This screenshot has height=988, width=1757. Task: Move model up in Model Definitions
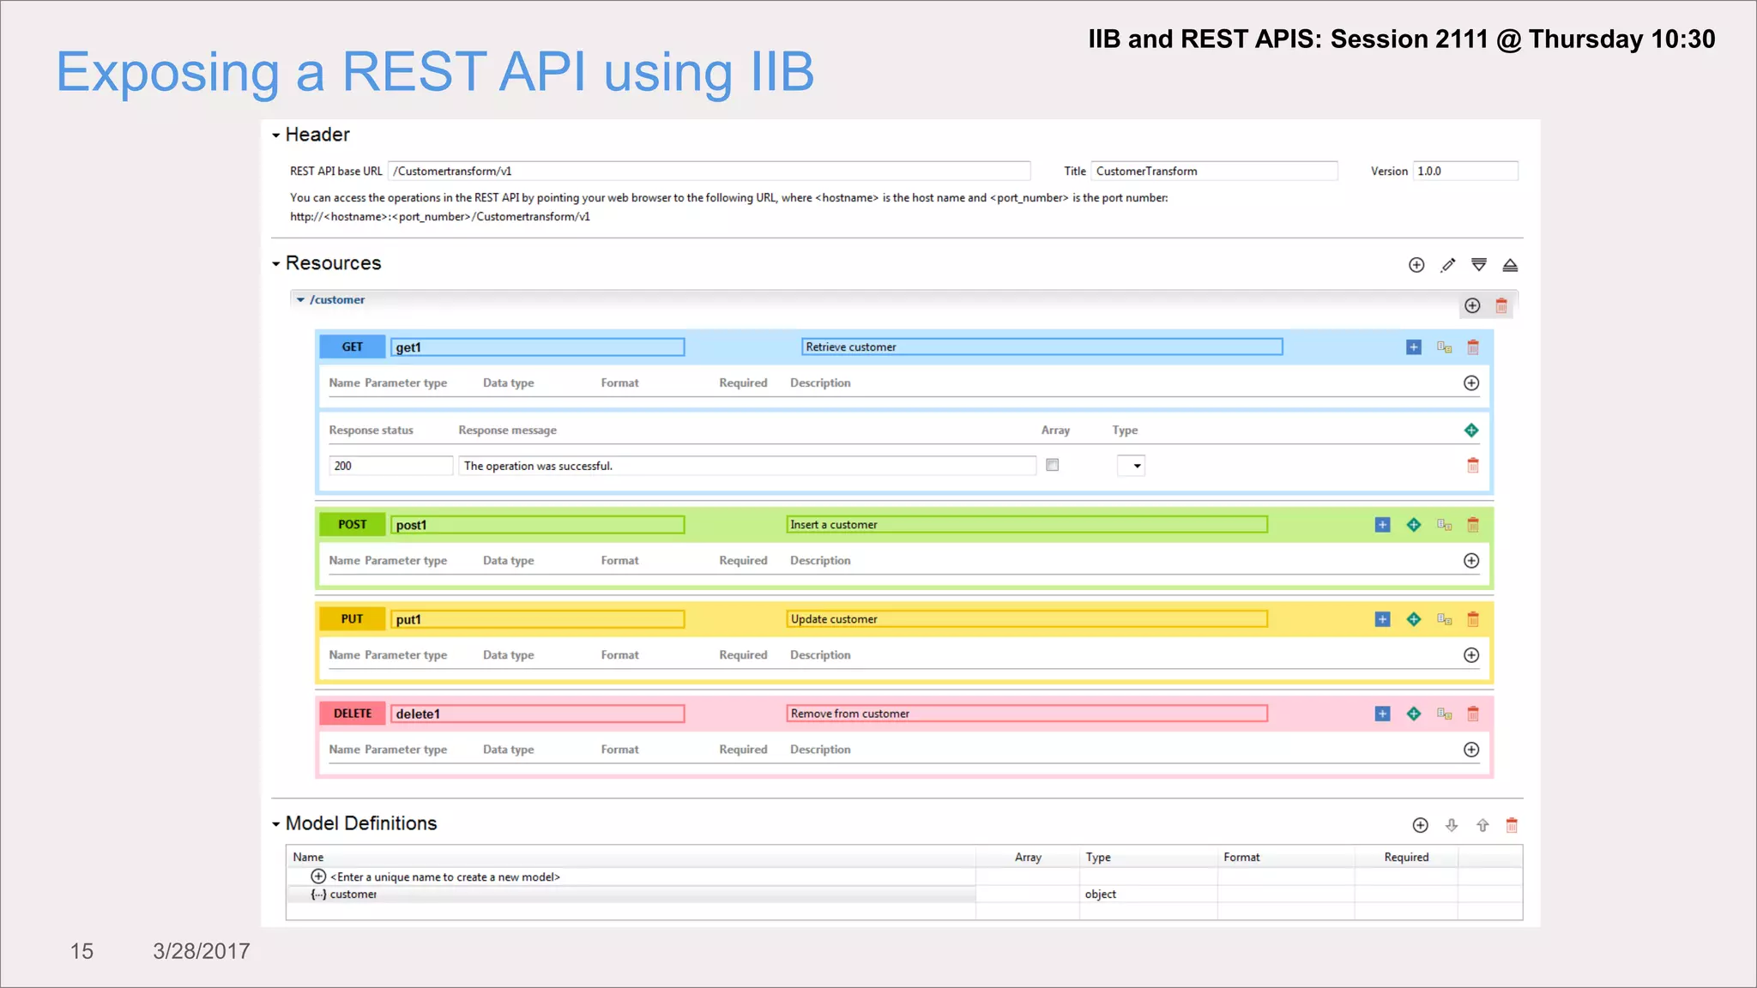point(1482,825)
